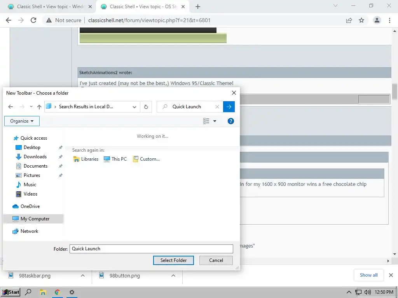Click the 12:50 PM taskbar clock
Image resolution: width=398 pixels, height=298 pixels.
[384, 293]
